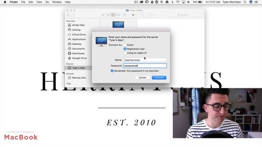The height and width of the screenshot is (147, 262).
Task: Open the AirPlay display menu icon
Action: [183, 2]
